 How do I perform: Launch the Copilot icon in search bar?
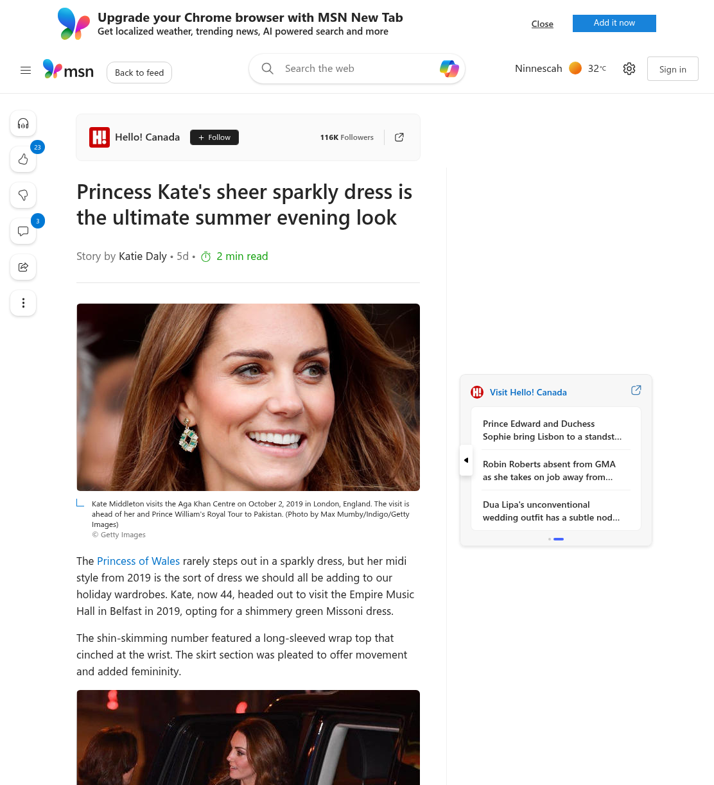tap(449, 69)
